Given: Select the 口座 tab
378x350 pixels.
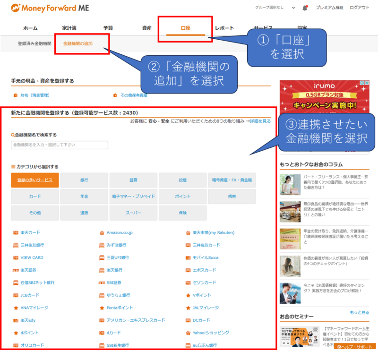Looking at the screenshot, I should click(x=186, y=28).
